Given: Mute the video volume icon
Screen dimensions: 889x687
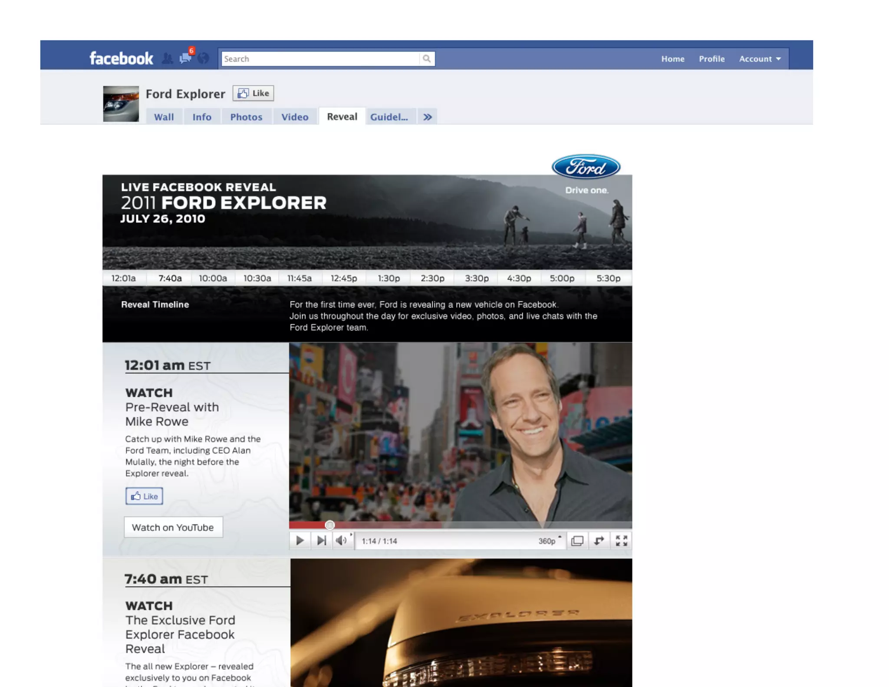Looking at the screenshot, I should (x=341, y=541).
